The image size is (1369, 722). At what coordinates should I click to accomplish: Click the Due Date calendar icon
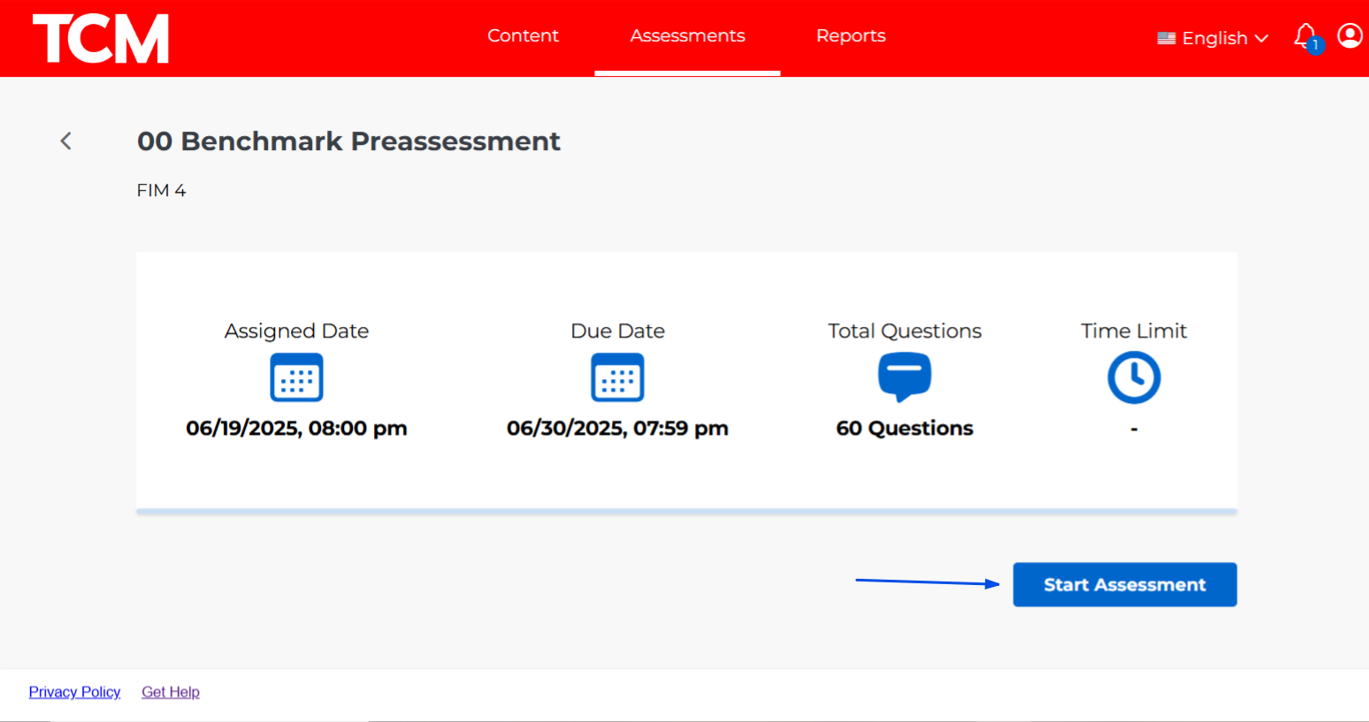pos(617,377)
